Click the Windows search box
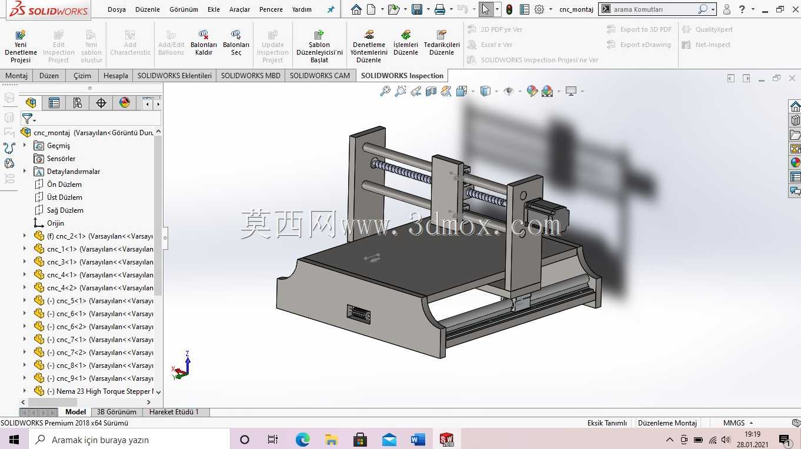 (129, 440)
